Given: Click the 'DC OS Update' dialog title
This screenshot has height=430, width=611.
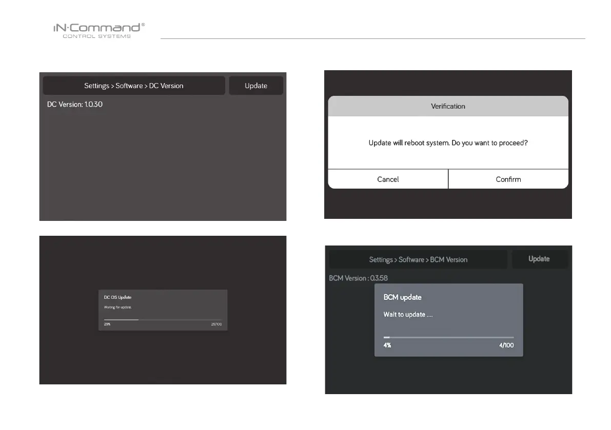Looking at the screenshot, I should [x=117, y=297].
